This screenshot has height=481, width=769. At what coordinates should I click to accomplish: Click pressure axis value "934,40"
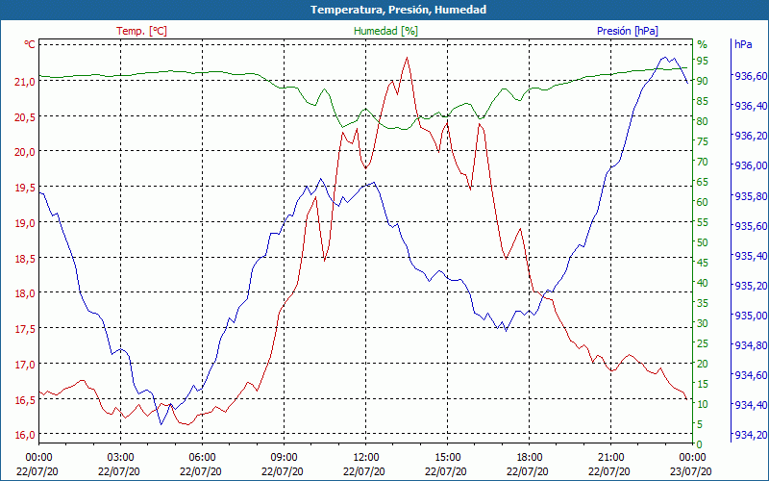coord(750,405)
